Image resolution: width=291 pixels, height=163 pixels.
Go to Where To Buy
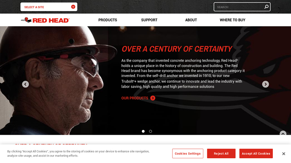click(x=232, y=20)
